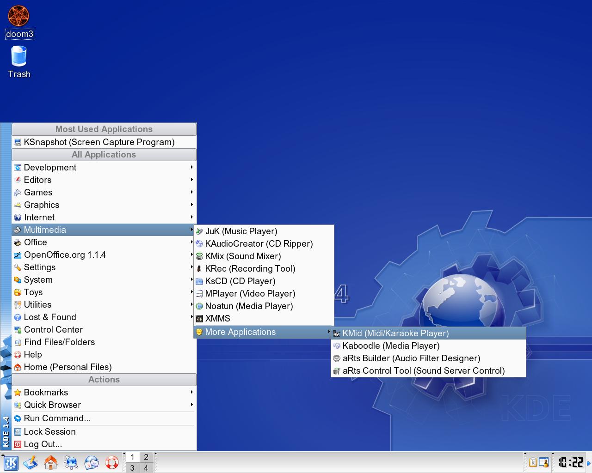Click the Run Command gear icon
592x473 pixels.
[18, 418]
